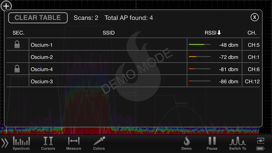Image resolution: width=272 pixels, height=153 pixels.
Task: Open the Switch To menu
Action: 237,143
